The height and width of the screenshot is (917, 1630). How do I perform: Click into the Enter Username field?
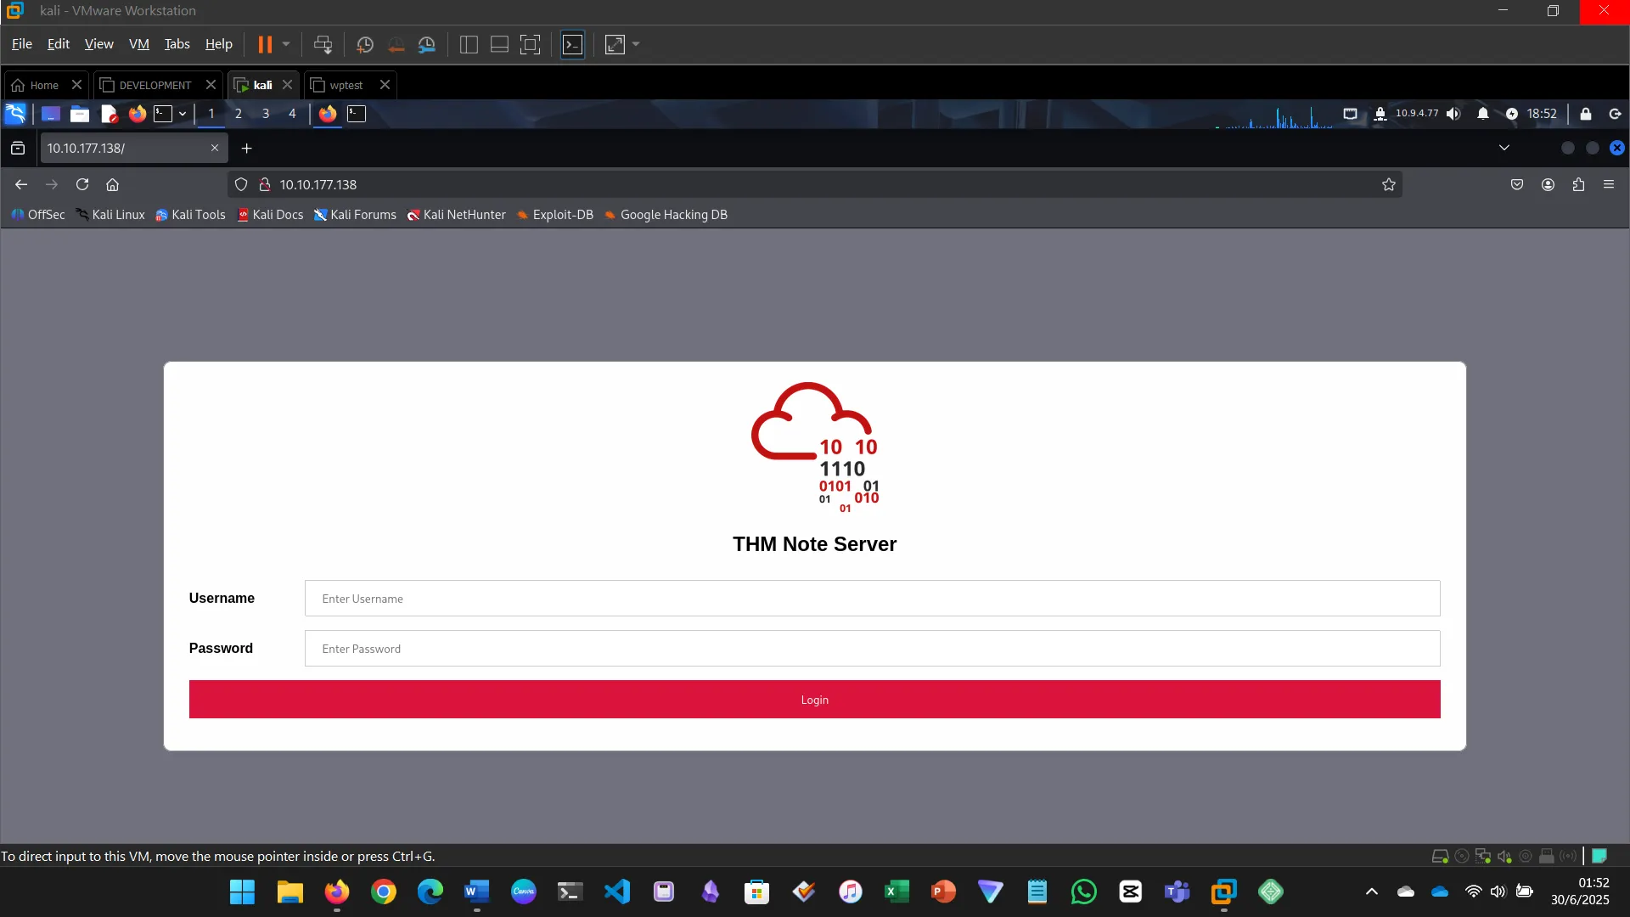872,599
